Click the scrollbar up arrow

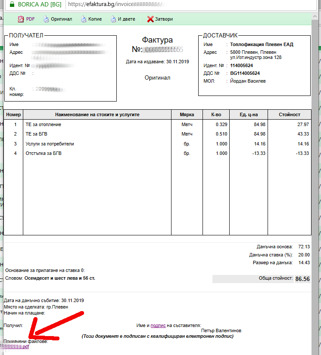pyautogui.click(x=315, y=16)
